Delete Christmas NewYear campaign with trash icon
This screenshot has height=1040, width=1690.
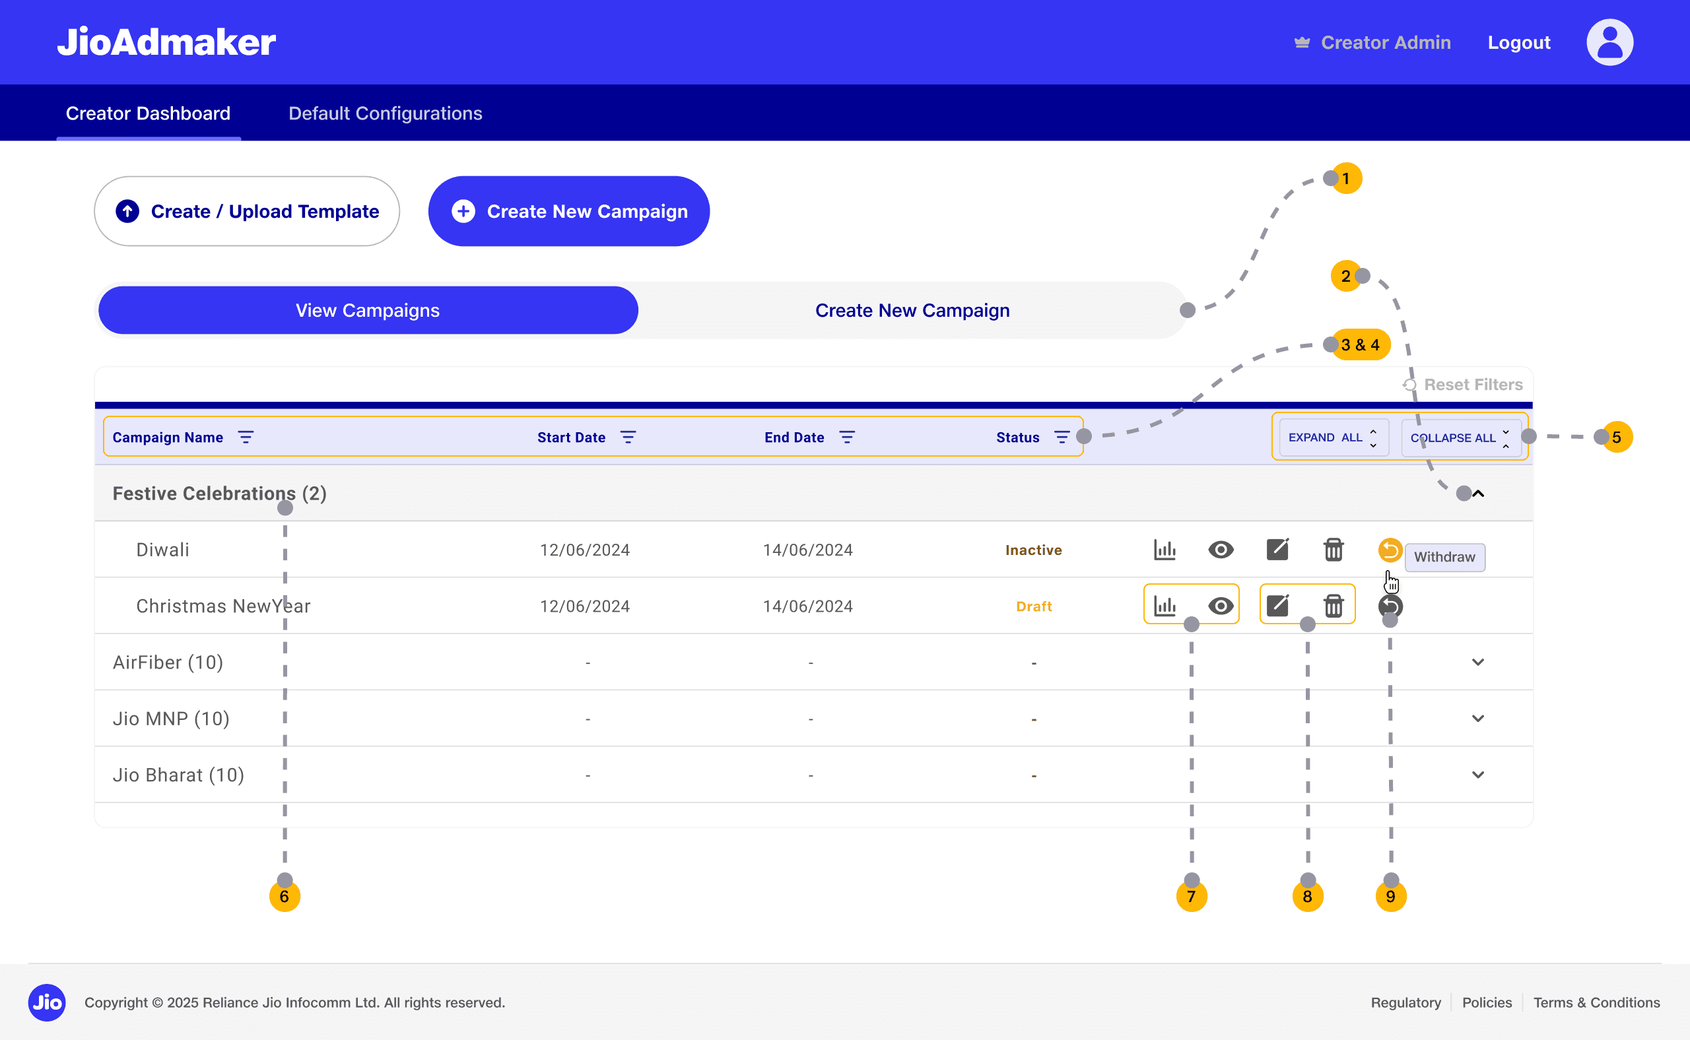coord(1333,606)
